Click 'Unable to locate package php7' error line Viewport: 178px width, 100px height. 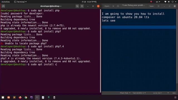pos(23,43)
